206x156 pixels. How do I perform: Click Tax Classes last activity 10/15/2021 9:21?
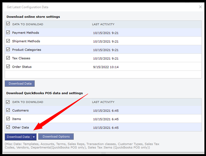pyautogui.click(x=106, y=59)
